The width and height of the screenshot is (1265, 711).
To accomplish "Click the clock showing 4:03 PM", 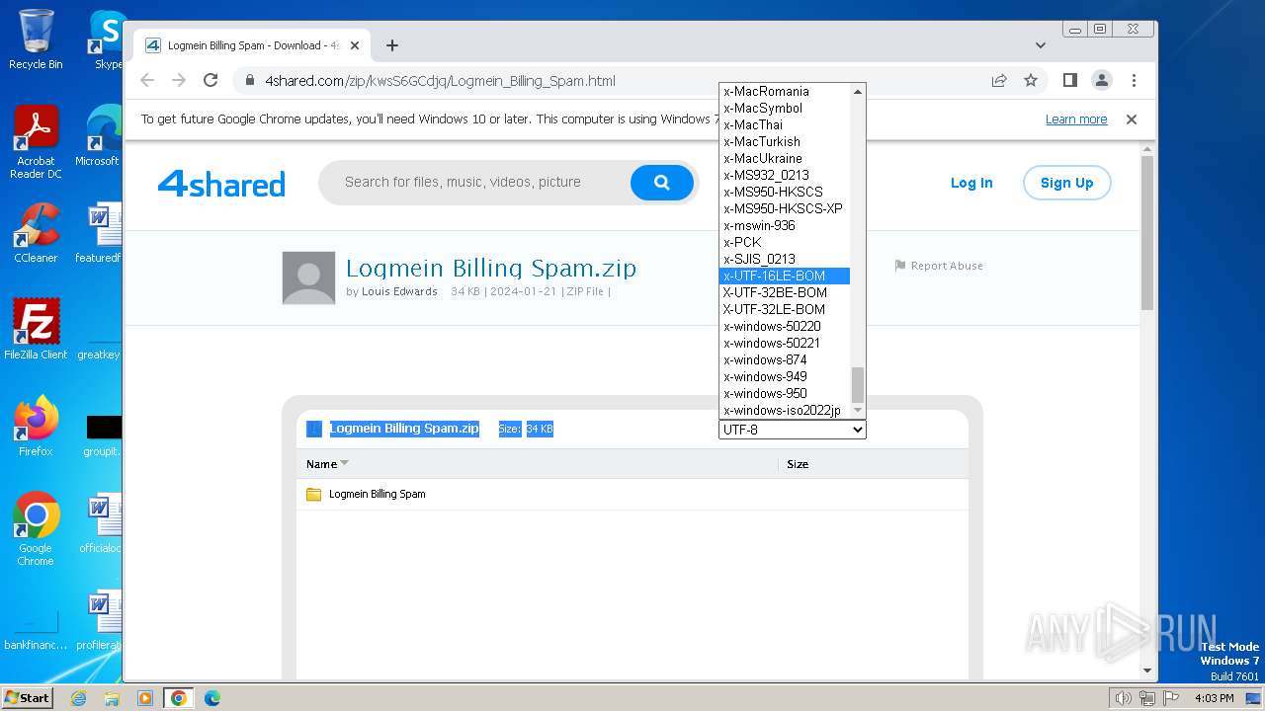I will click(1215, 698).
